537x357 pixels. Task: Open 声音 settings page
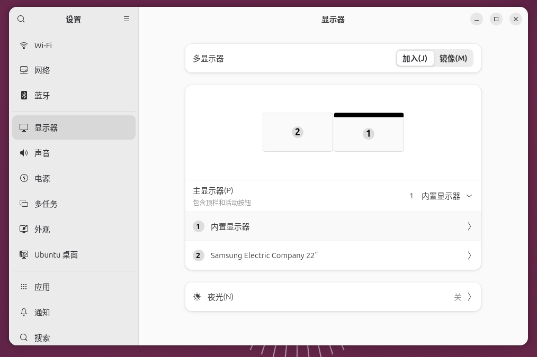74,153
